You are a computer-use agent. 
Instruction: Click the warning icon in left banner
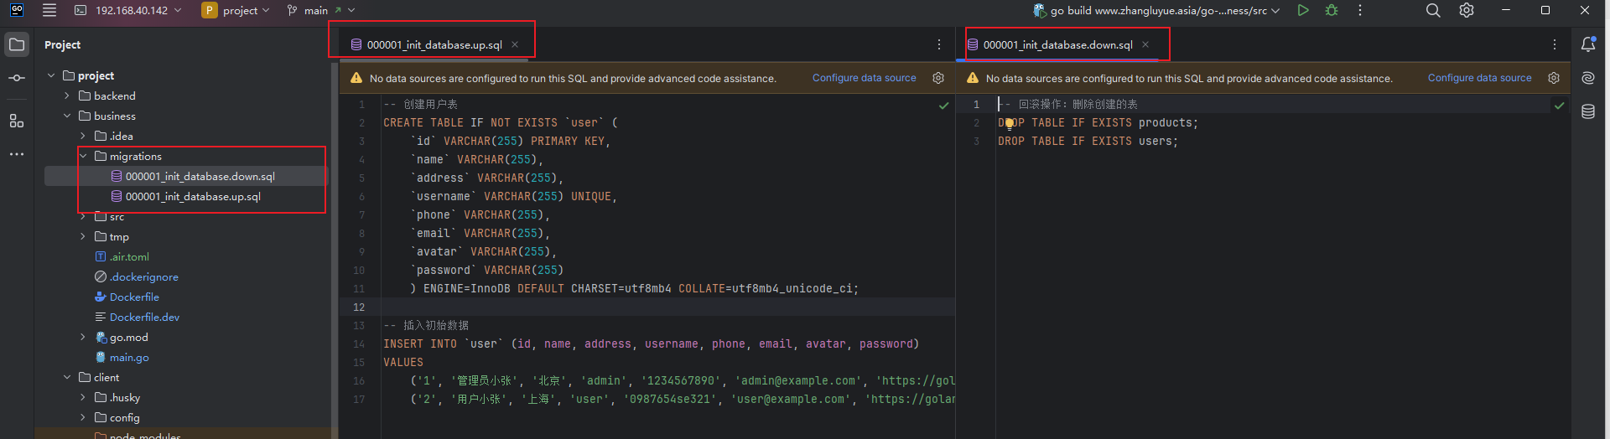[x=356, y=78]
